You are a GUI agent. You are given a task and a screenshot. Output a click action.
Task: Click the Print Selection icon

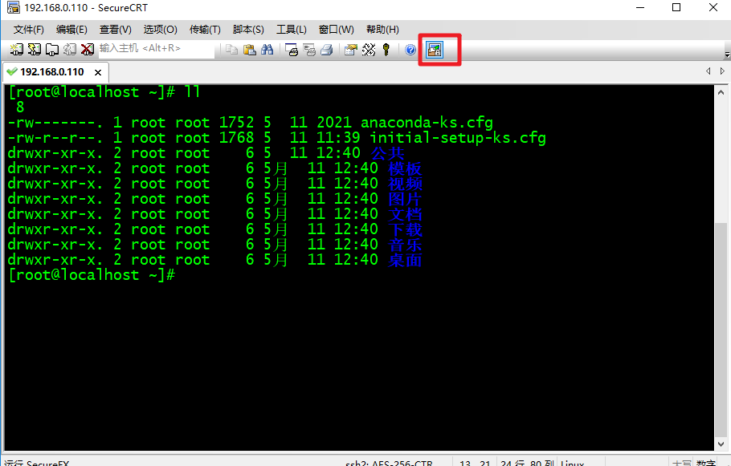click(x=309, y=50)
